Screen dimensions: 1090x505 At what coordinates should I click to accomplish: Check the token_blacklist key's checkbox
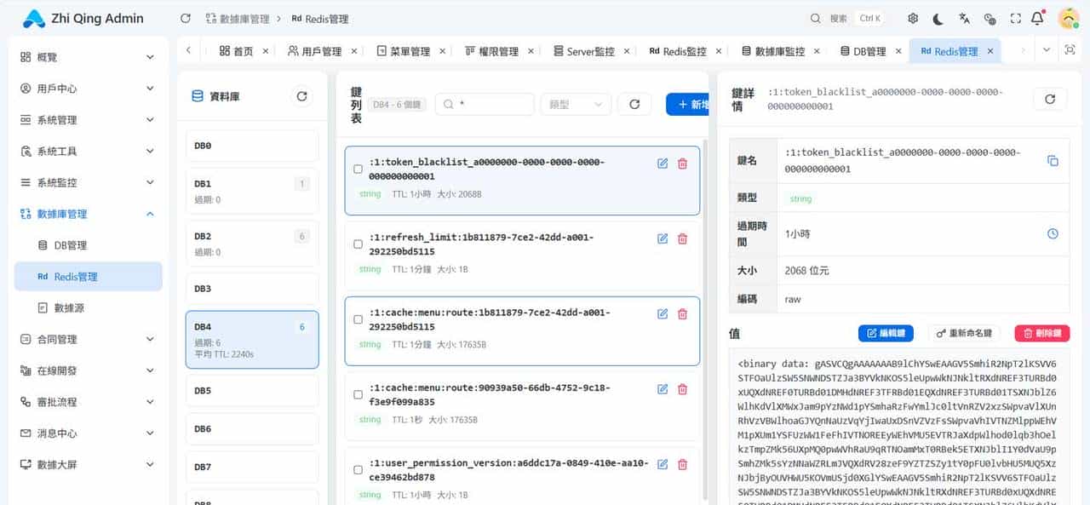pos(358,168)
